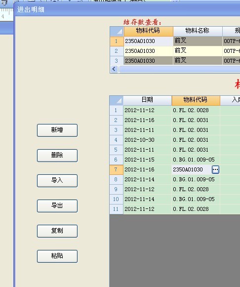240x287 pixels.
Task: Click date 2012-11-11 in row 3
Action: click(148, 130)
